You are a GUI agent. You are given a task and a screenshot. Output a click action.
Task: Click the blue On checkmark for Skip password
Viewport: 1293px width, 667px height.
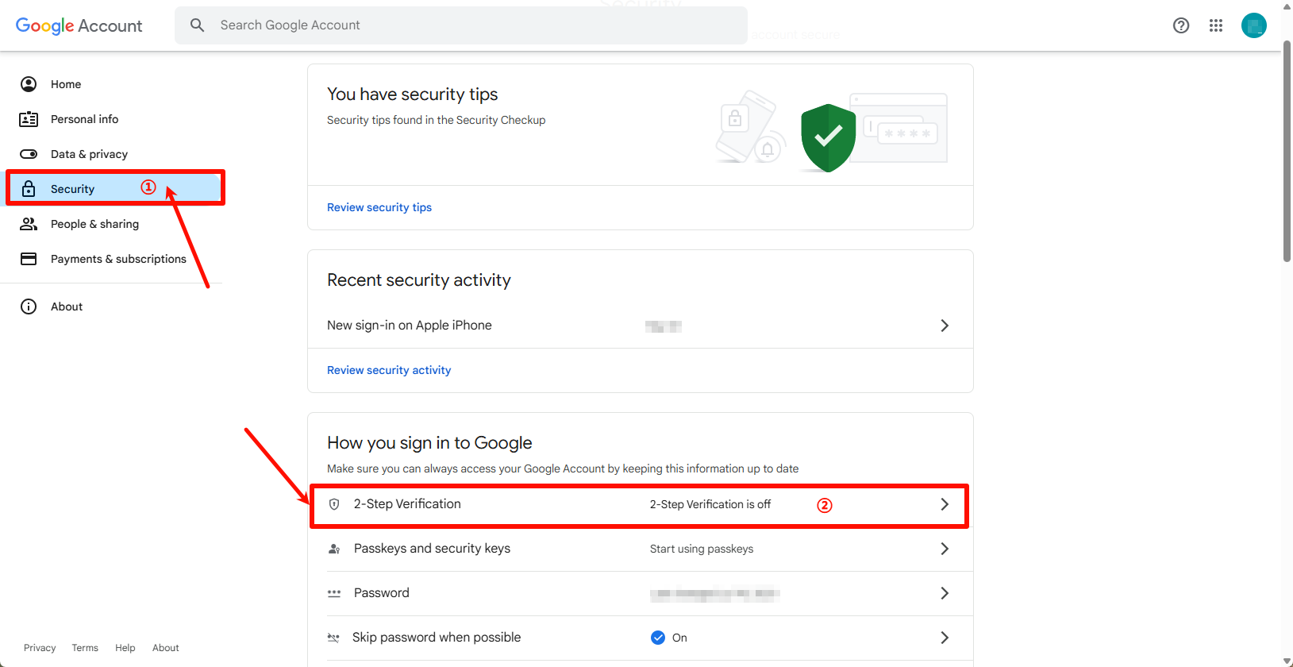tap(658, 638)
